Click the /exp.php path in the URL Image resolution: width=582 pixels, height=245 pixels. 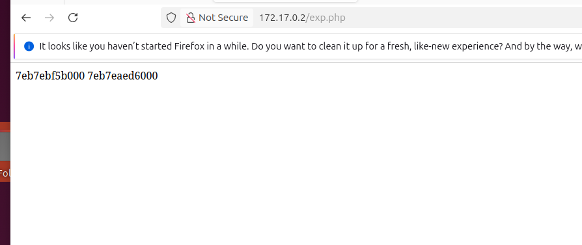326,18
